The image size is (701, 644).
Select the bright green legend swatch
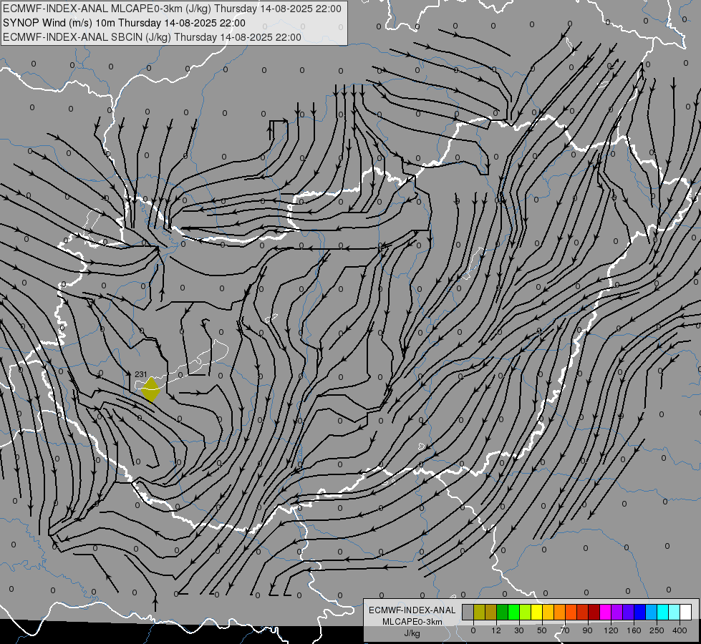pyautogui.click(x=513, y=612)
